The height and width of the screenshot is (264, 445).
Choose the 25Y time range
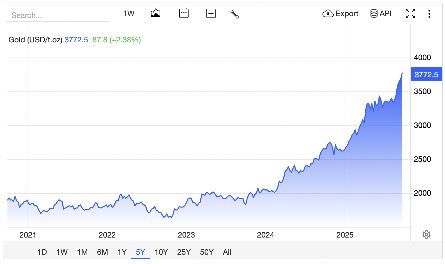pyautogui.click(x=184, y=252)
